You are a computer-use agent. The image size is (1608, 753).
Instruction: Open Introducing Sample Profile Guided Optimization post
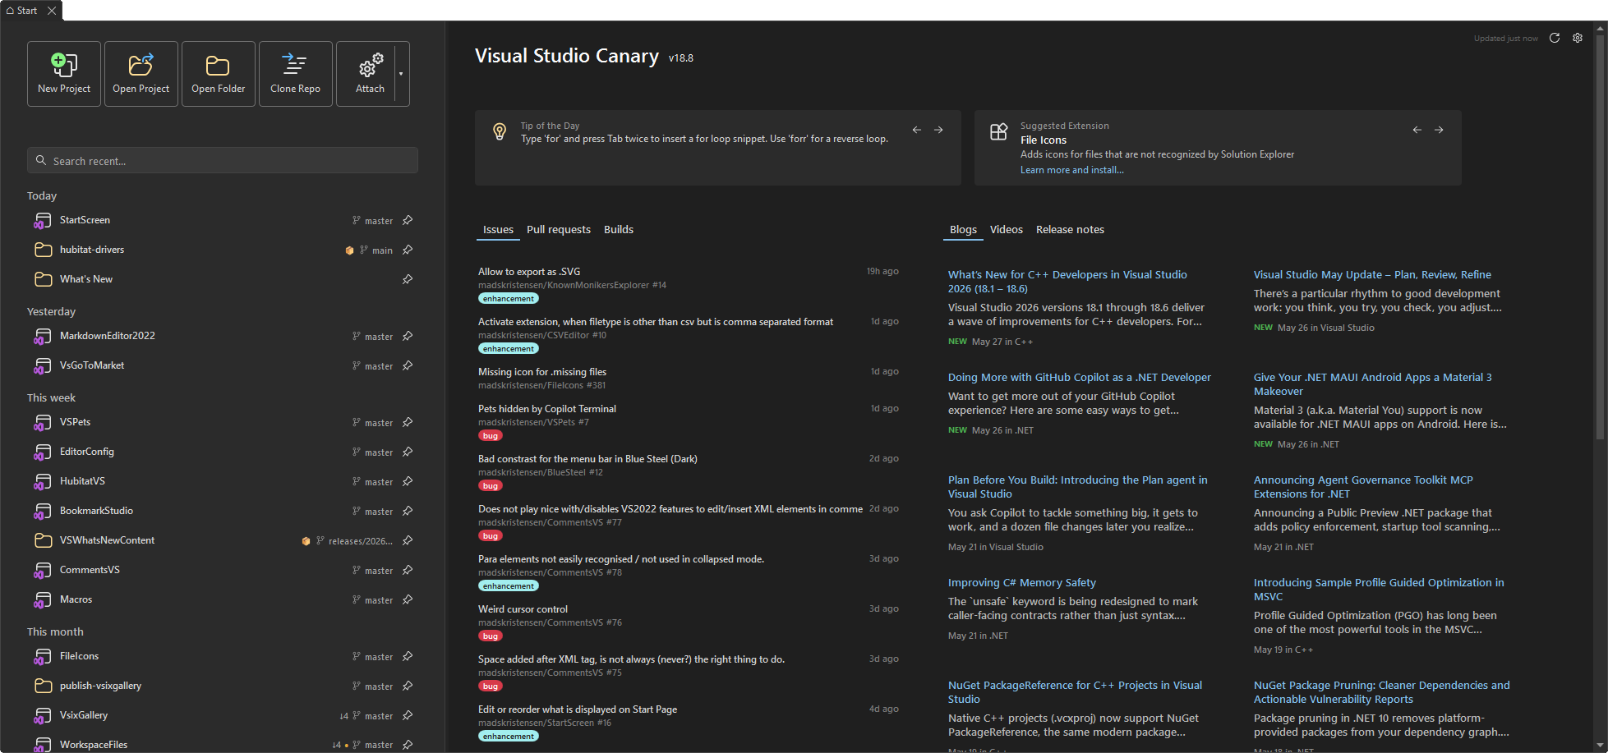tap(1379, 590)
